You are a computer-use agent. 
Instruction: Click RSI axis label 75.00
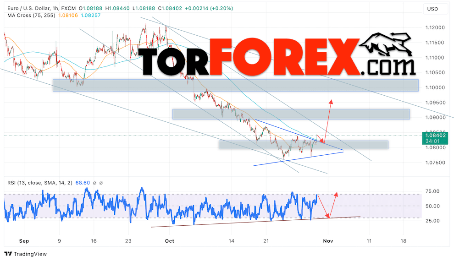point(432,191)
